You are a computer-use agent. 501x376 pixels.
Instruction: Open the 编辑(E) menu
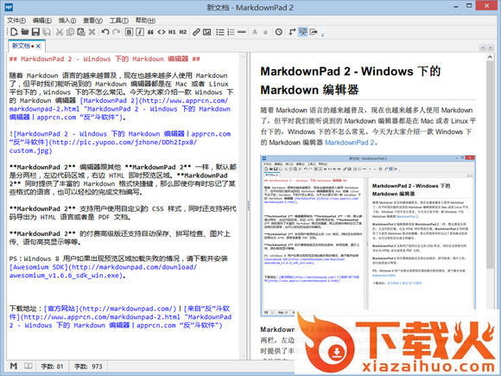point(42,21)
